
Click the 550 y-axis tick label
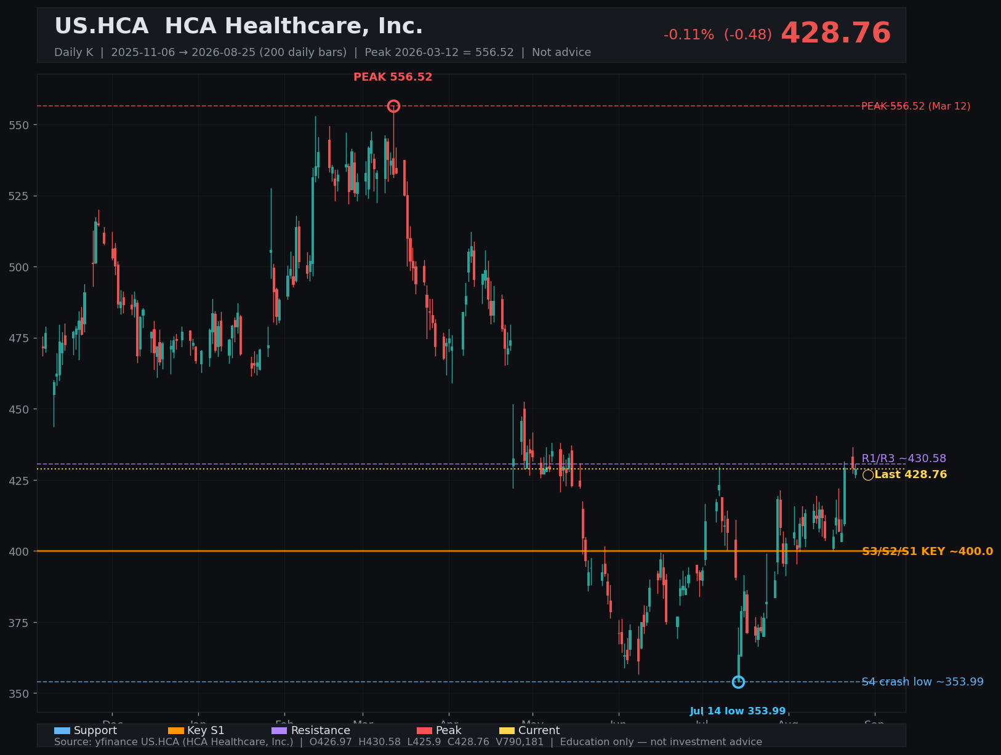coord(19,126)
